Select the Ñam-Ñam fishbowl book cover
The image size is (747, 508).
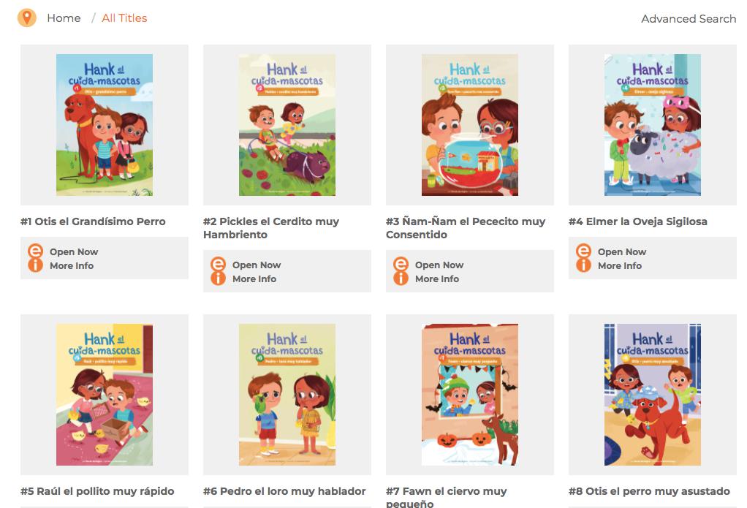[470, 125]
